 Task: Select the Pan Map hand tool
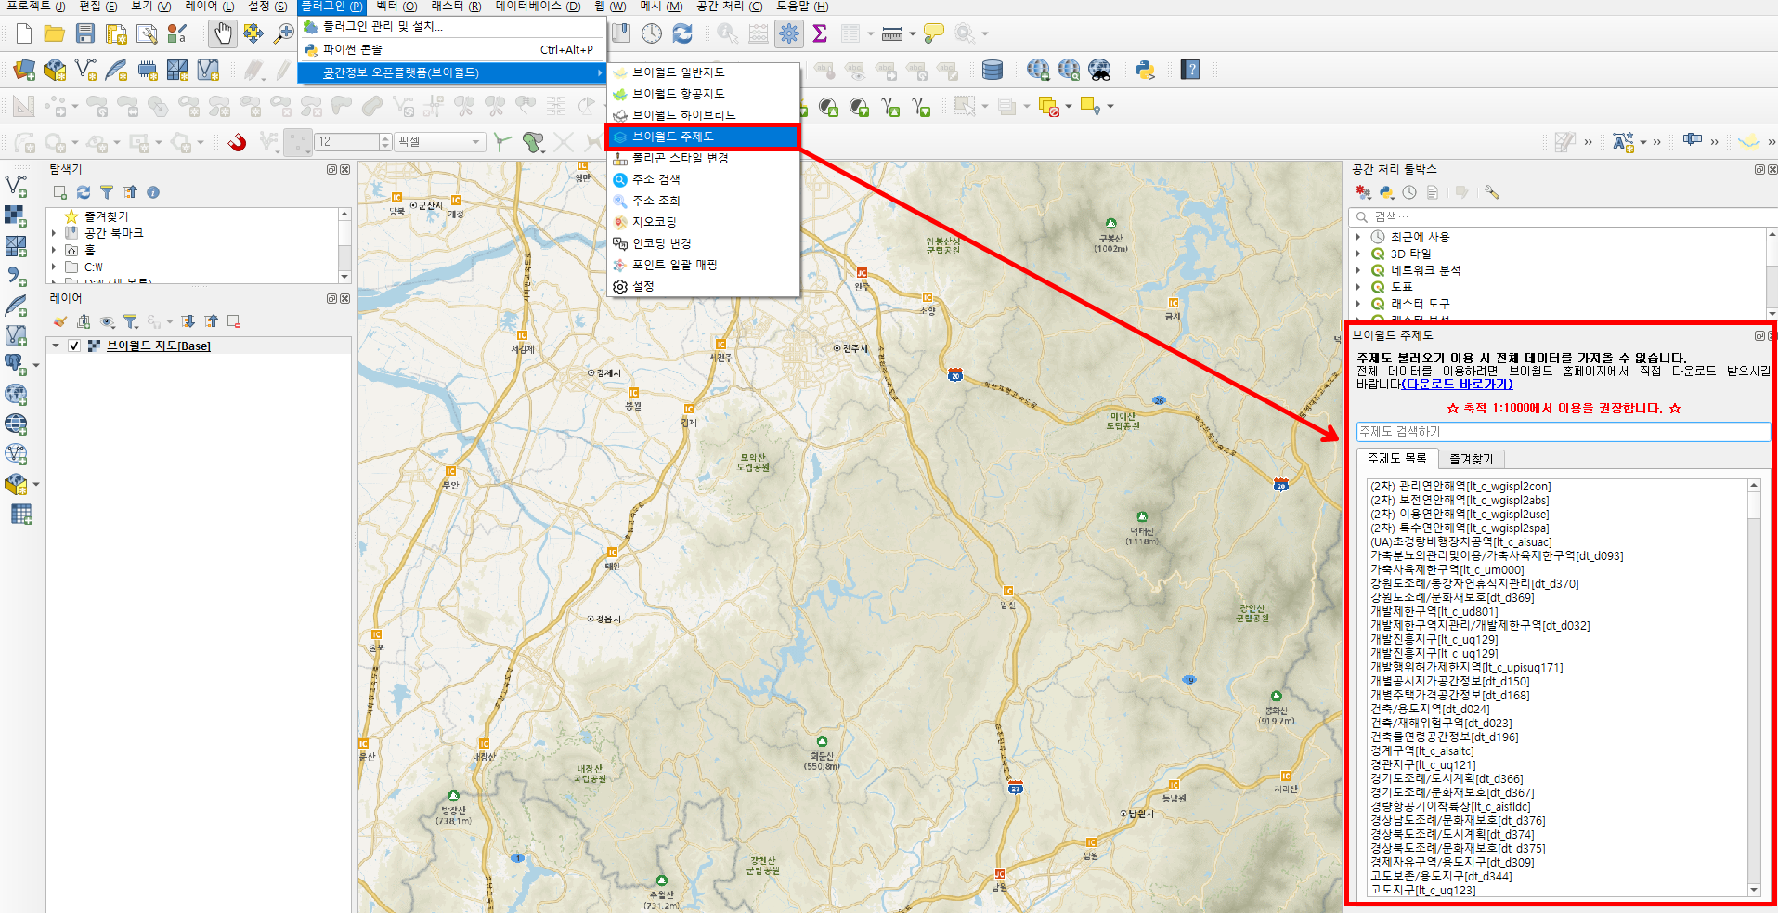click(x=222, y=34)
